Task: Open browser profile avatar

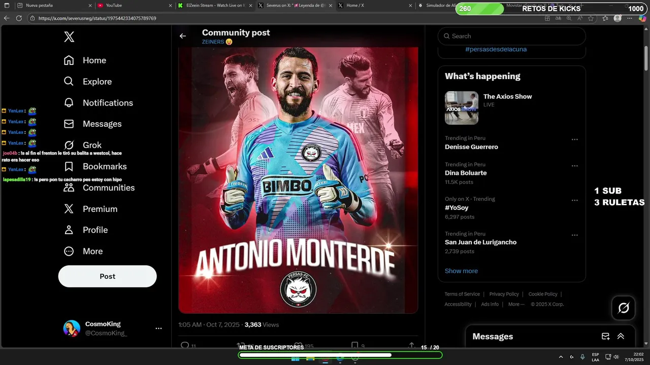Action: [x=617, y=18]
